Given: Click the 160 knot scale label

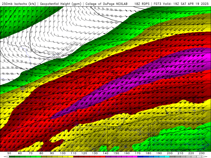Looking at the screenshot, I should click(x=127, y=153).
